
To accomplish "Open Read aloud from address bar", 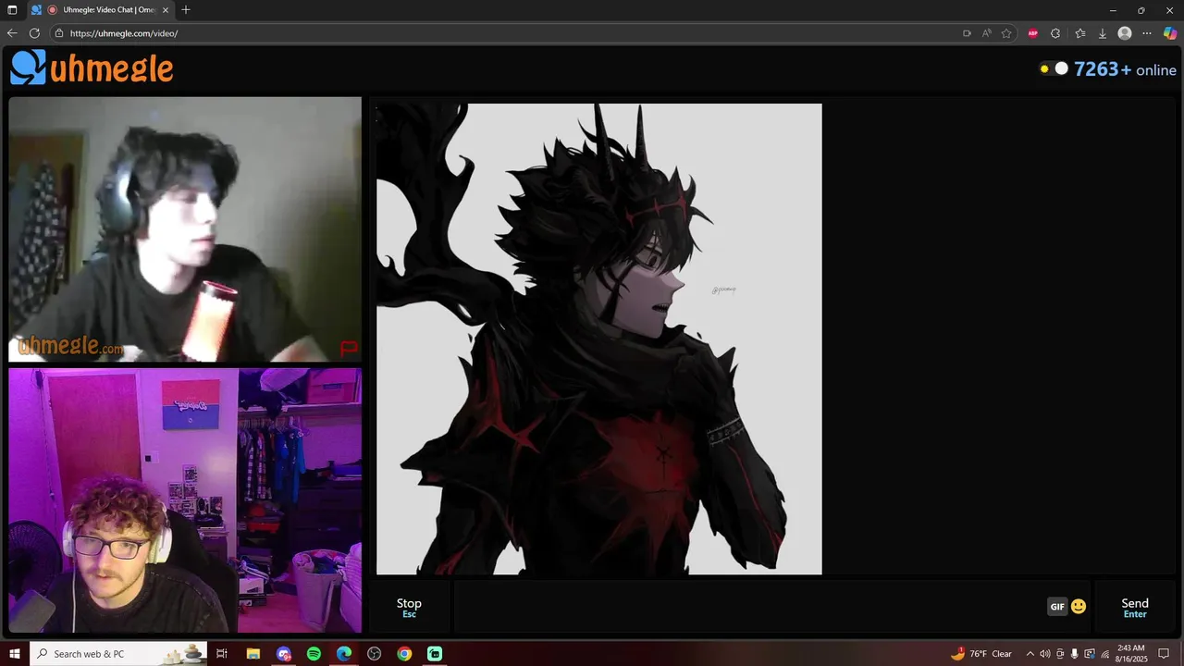I will pos(987,33).
